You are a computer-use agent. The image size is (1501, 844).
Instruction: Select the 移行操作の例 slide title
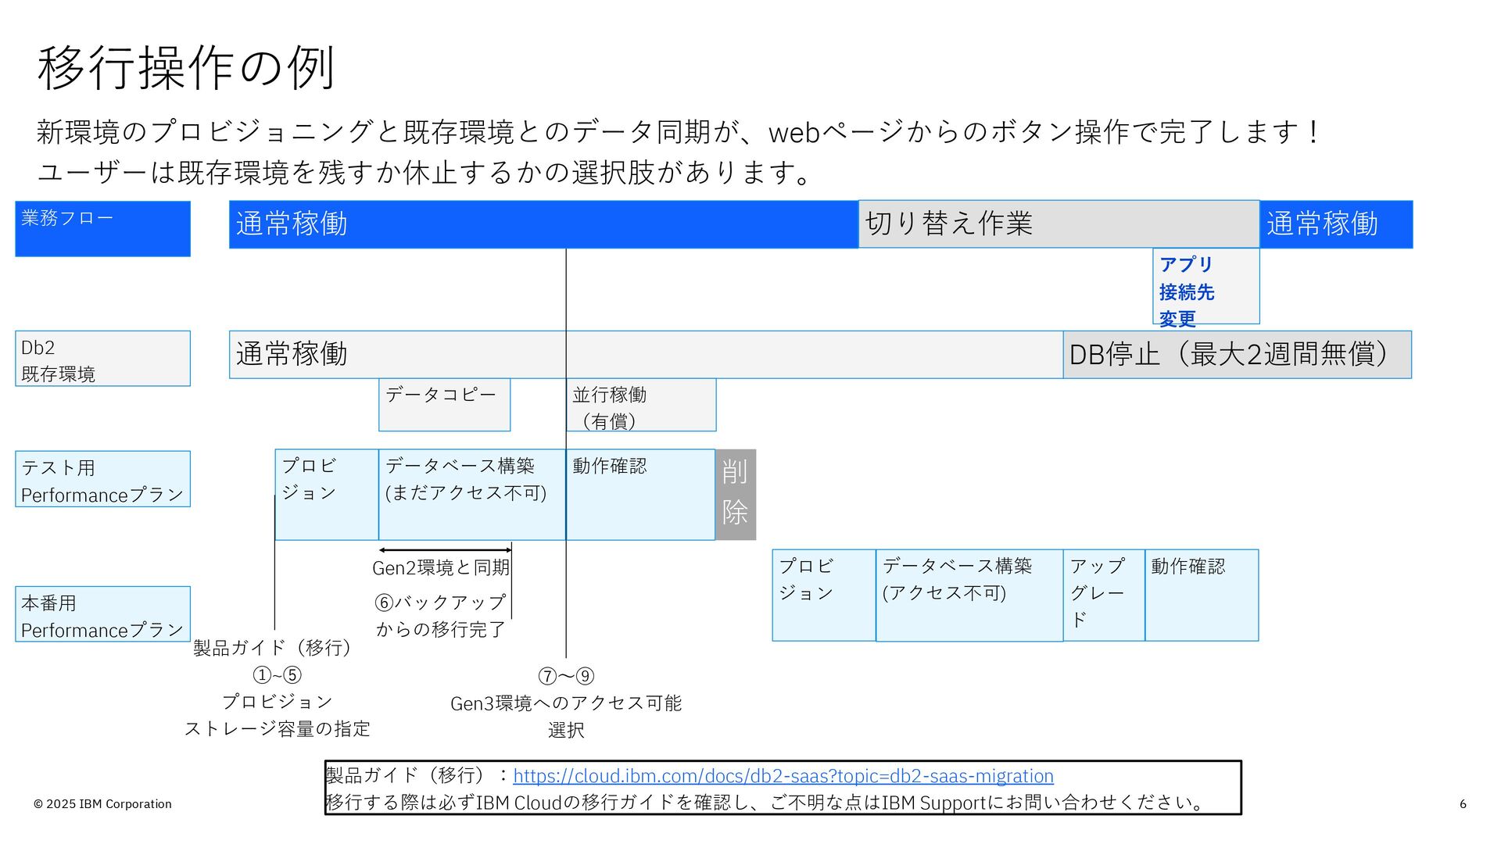pos(186,68)
